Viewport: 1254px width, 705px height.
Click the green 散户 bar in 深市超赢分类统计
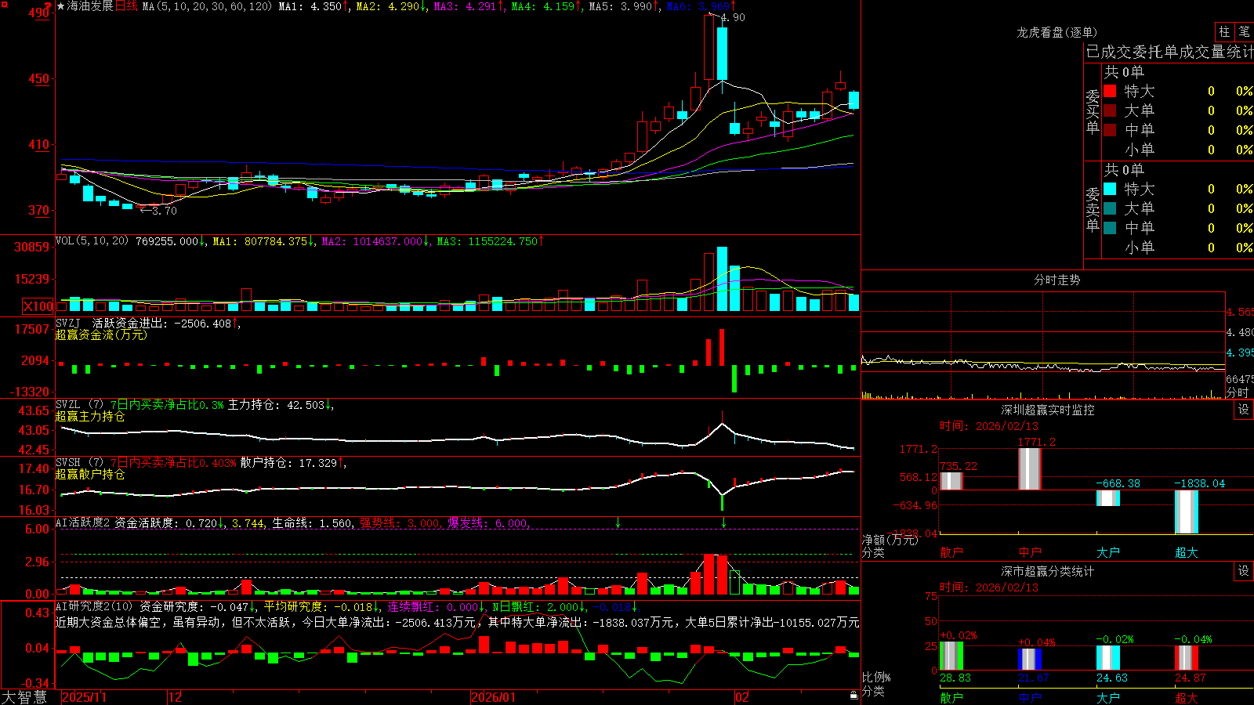951,656
